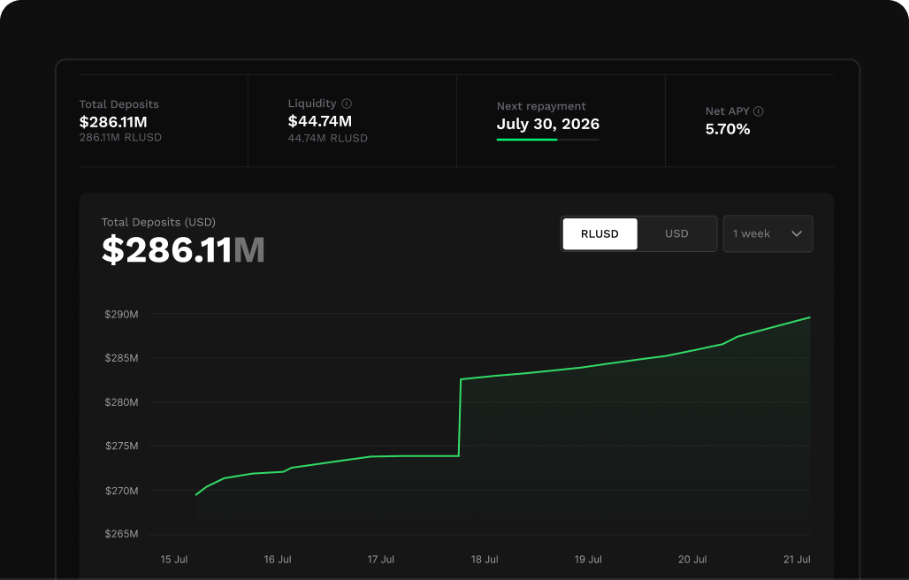The height and width of the screenshot is (580, 909).
Task: Click the 1 week dropdown chevron
Action: click(x=797, y=233)
